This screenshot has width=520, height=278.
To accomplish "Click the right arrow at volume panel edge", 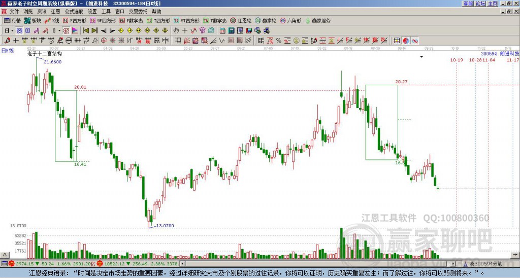I will coord(515,255).
